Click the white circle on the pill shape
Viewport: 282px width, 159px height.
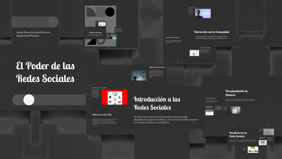29,100
